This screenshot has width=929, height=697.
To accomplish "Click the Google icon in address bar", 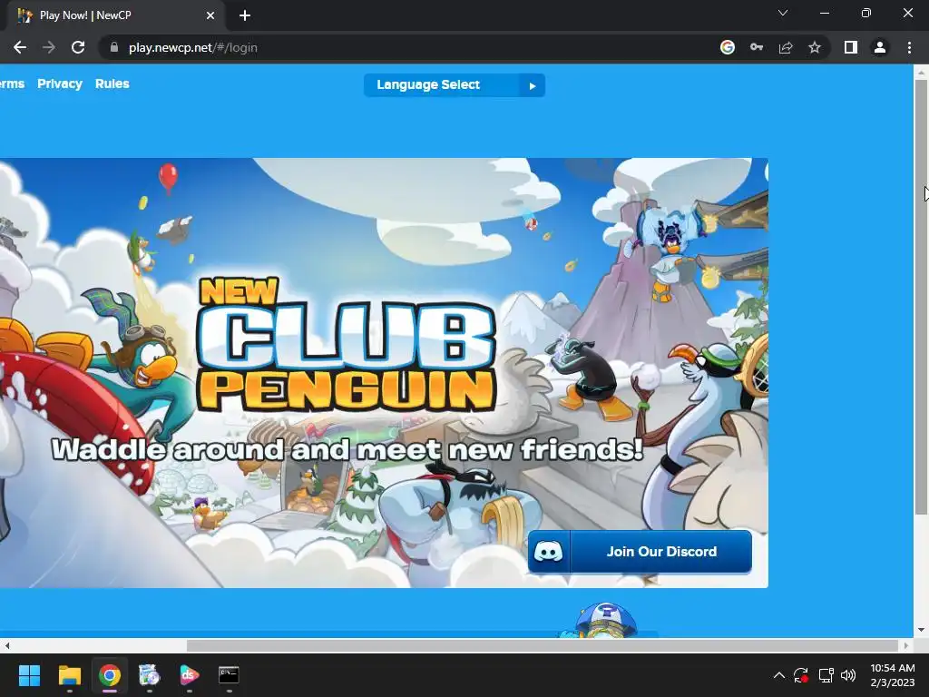I will 728,47.
